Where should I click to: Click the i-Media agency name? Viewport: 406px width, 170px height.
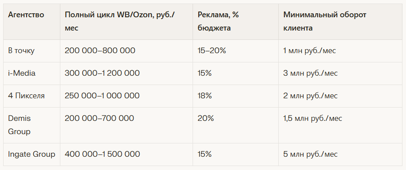point(22,73)
